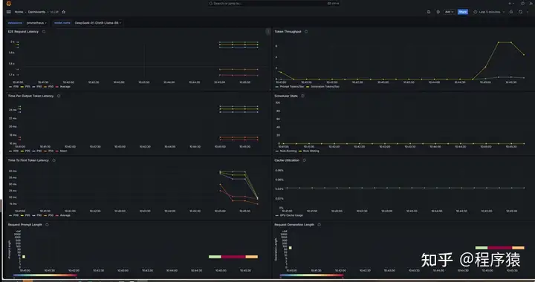535x282 pixels.
Task: Open the info icon beside Request Prompt Length
Action: click(x=47, y=225)
